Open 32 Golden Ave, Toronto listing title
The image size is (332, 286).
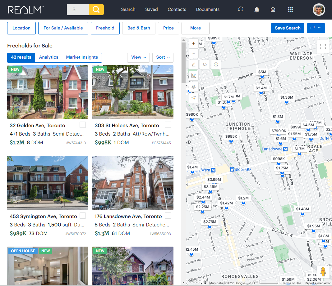coord(37,125)
